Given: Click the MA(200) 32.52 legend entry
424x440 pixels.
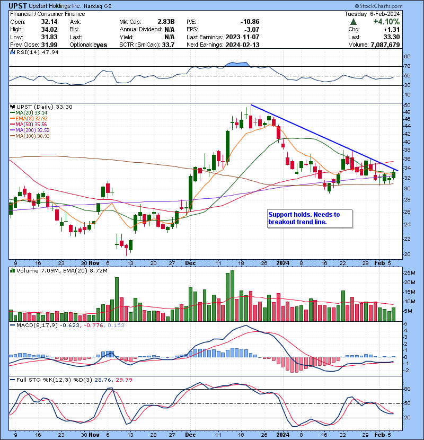Looking at the screenshot, I should (x=30, y=130).
